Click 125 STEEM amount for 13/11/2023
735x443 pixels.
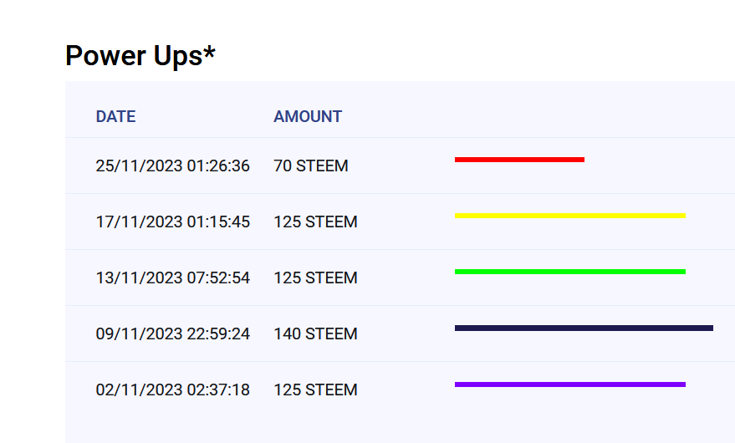pos(315,278)
